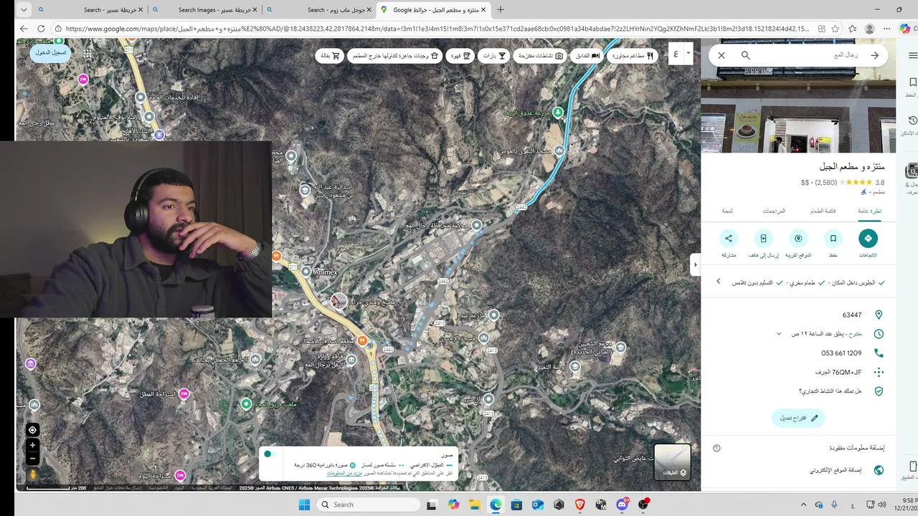Click inside the Maps search box

[x=810, y=55]
